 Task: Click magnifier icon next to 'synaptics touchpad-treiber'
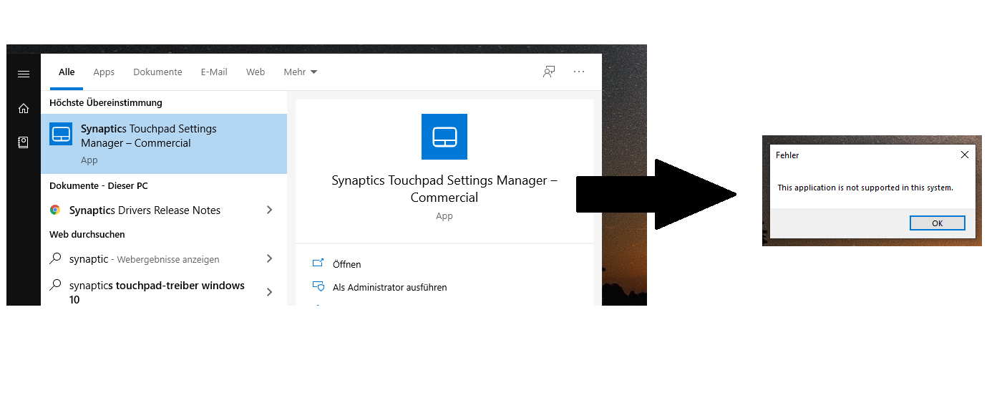pyautogui.click(x=55, y=285)
